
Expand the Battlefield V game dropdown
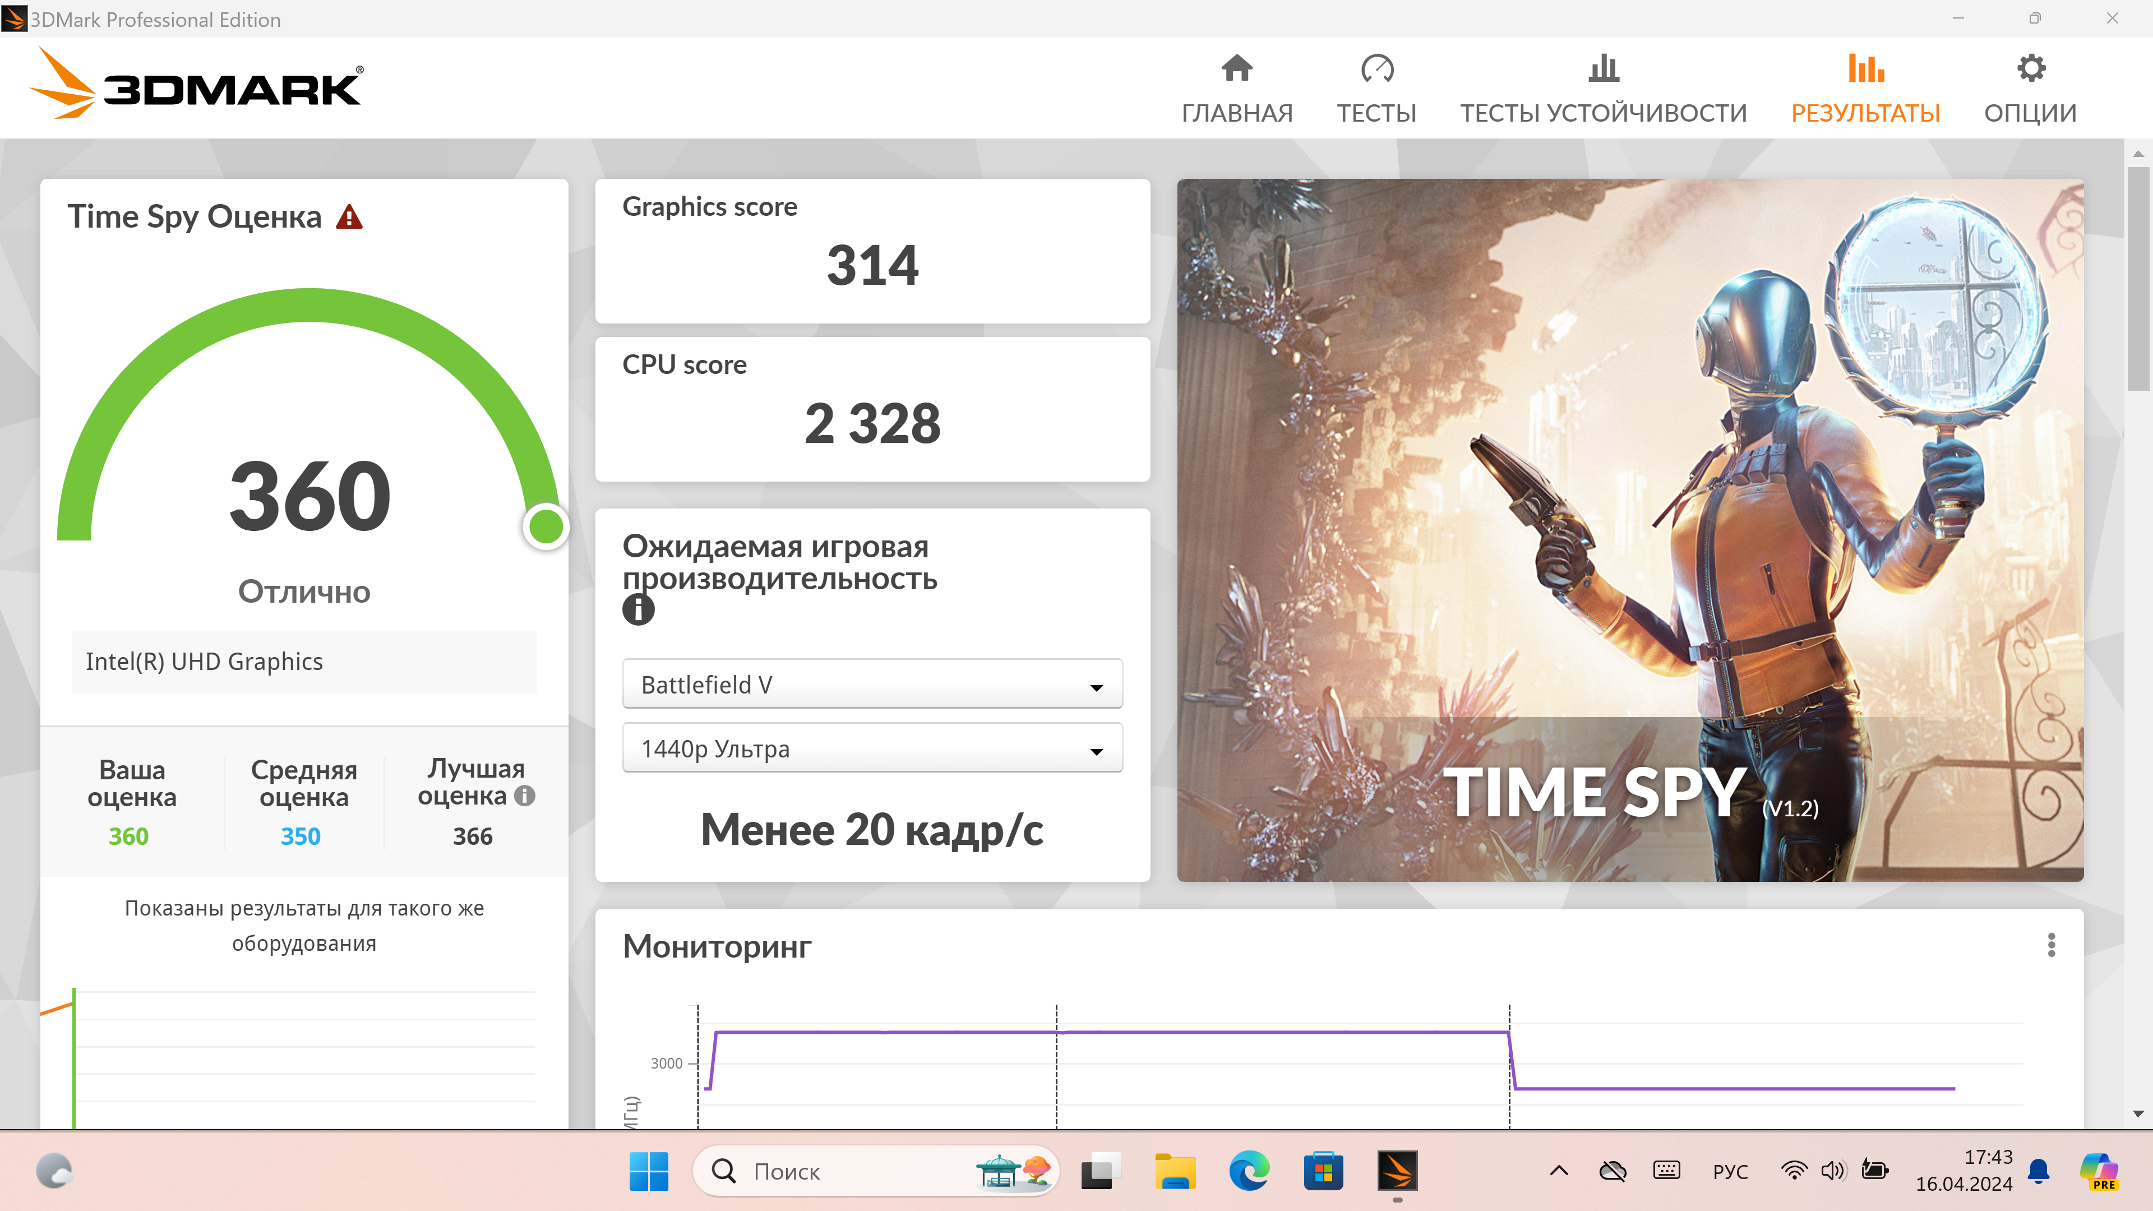872,685
